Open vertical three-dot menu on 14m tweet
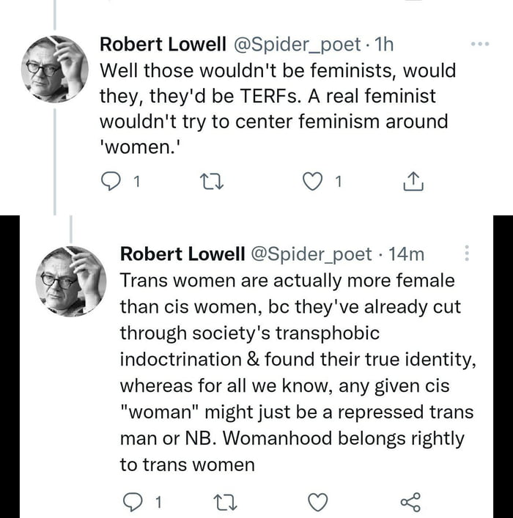The height and width of the screenshot is (518, 513). (x=468, y=254)
